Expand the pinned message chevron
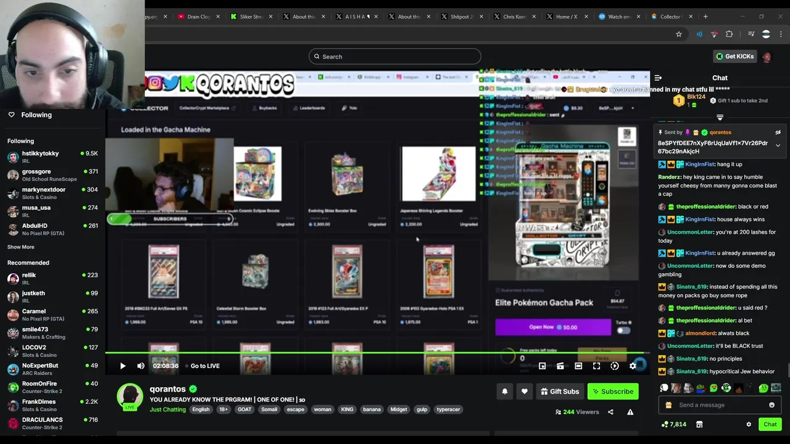 pos(778,146)
